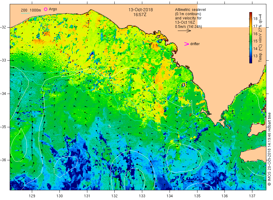Click the color bar value 13
This screenshot has height=200, width=273.
point(255,56)
